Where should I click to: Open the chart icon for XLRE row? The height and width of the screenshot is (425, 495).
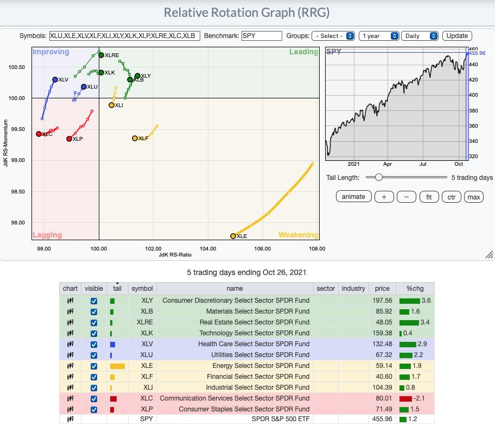(x=70, y=322)
